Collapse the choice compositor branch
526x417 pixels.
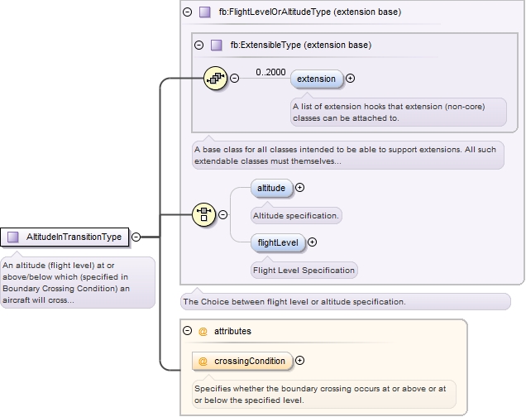(x=223, y=214)
